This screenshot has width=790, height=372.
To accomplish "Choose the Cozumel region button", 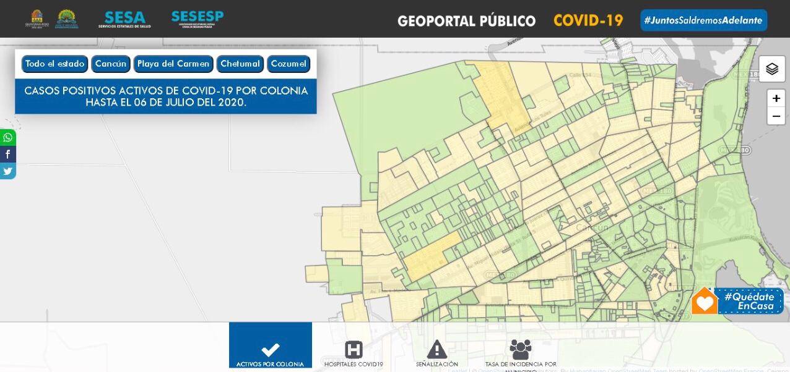I will coord(289,64).
